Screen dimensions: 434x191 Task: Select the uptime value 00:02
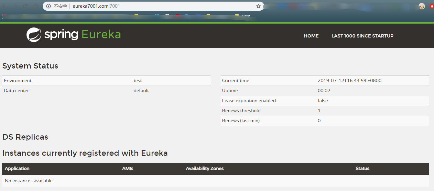[x=324, y=90]
